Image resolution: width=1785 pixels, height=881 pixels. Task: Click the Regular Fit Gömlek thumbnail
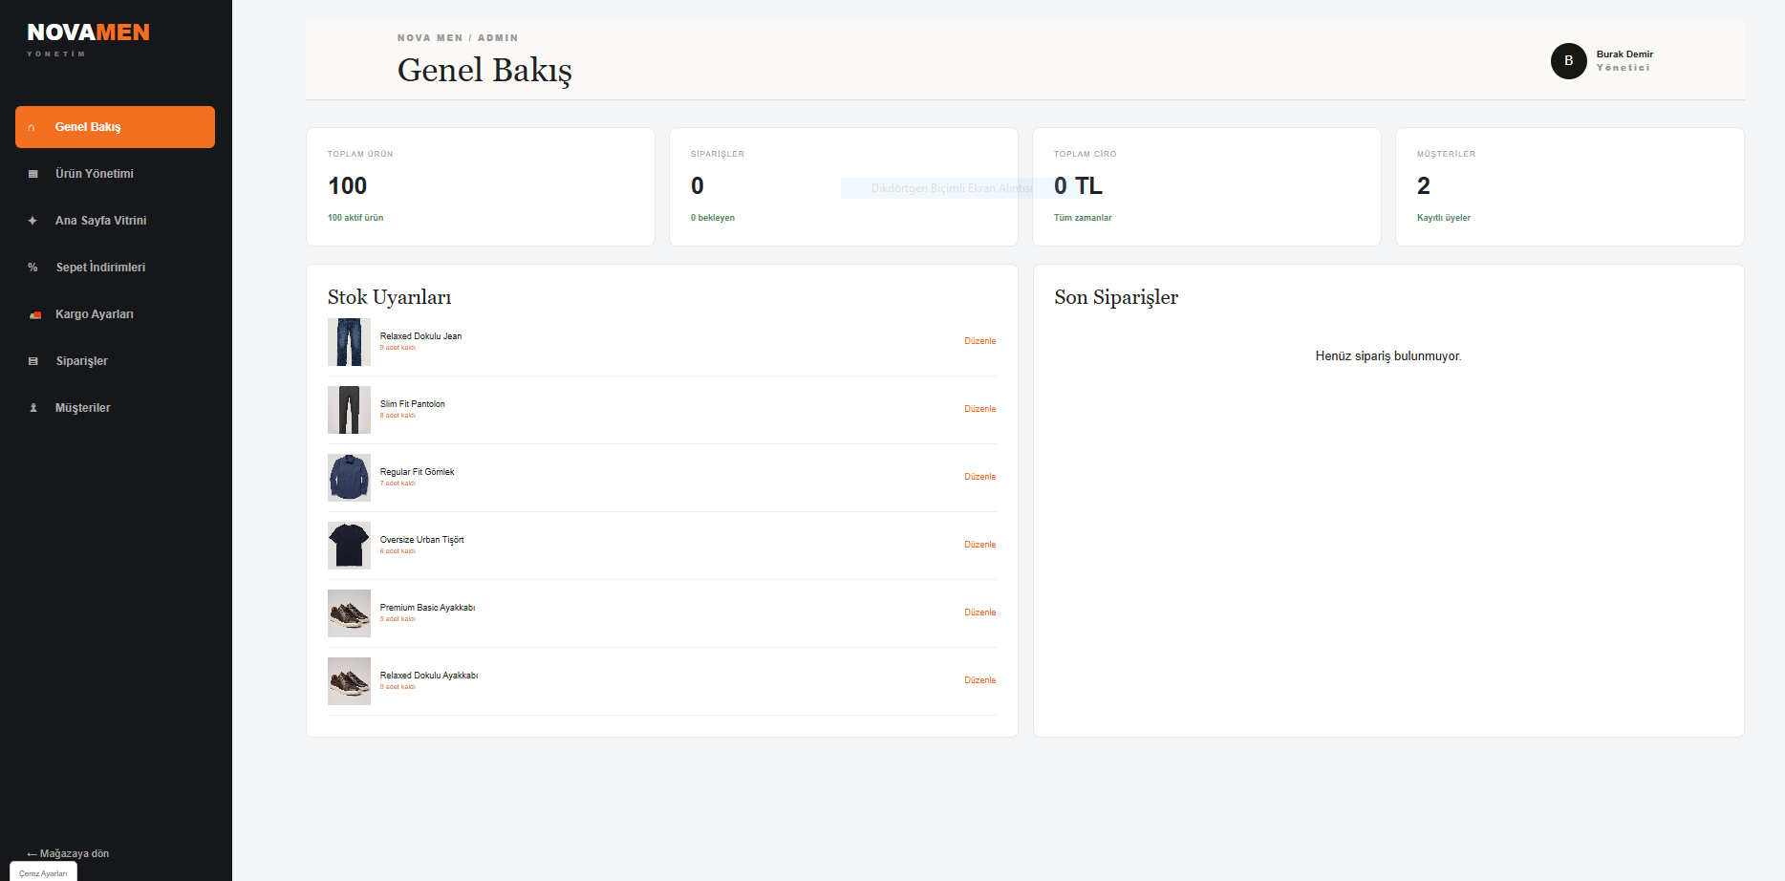click(x=349, y=478)
